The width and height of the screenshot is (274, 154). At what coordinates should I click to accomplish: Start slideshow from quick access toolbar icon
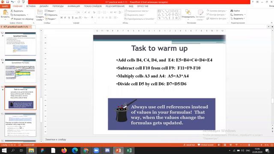pyautogui.click(x=24, y=2)
